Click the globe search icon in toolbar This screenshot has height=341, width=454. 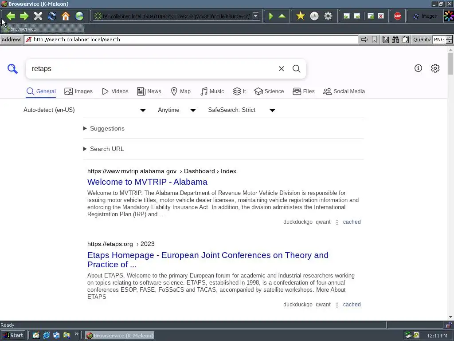(79, 16)
